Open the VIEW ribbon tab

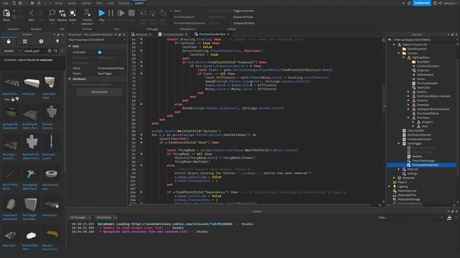click(x=111, y=3)
